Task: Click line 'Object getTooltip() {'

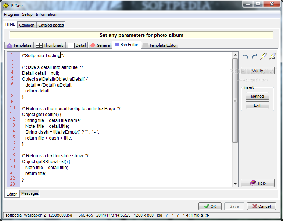Action: click(42, 115)
